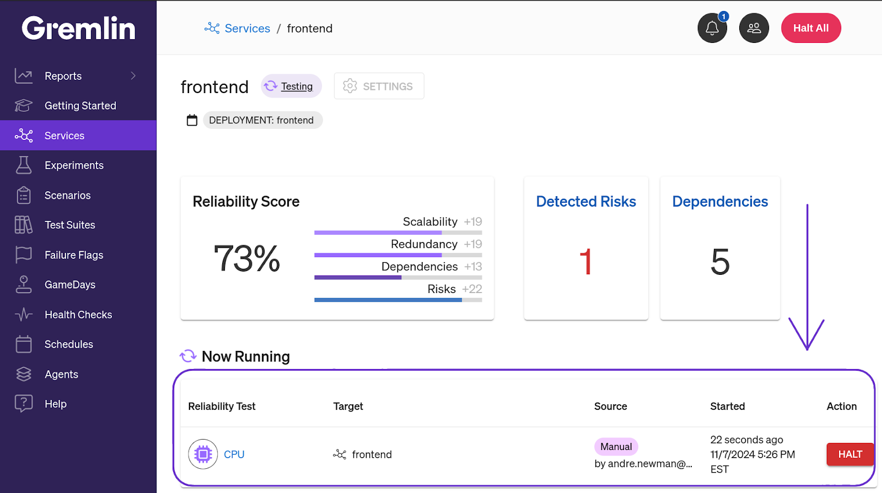Open the Schedules page
The width and height of the screenshot is (882, 493).
pos(78,344)
